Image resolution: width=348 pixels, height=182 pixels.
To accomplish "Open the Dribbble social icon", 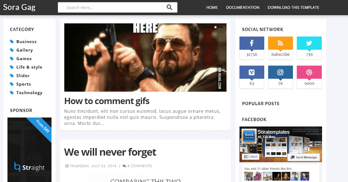I will tap(309, 72).
